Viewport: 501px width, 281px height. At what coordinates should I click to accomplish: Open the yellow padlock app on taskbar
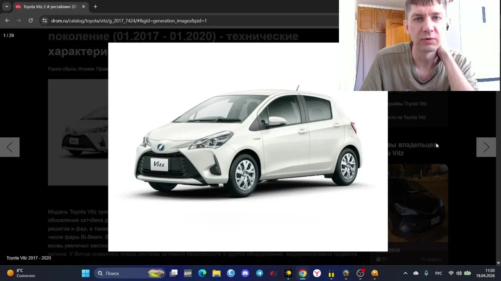coord(332,273)
